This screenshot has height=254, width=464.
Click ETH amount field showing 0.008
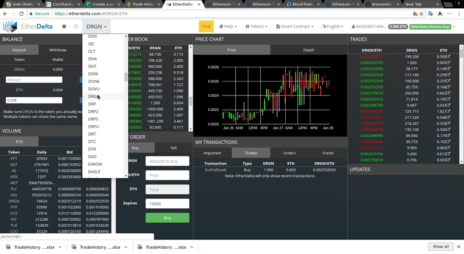click(34, 100)
